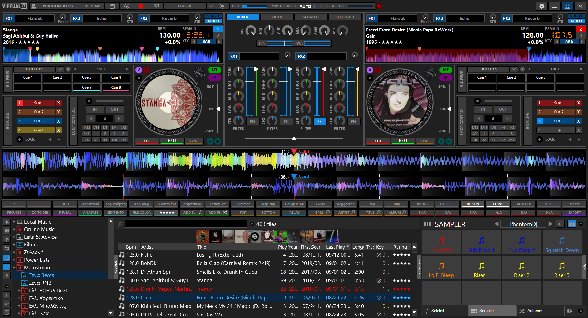This screenshot has width=588, height=318.
Task: Open the CLASSIC layout dropdown arrow
Action: (210, 6)
